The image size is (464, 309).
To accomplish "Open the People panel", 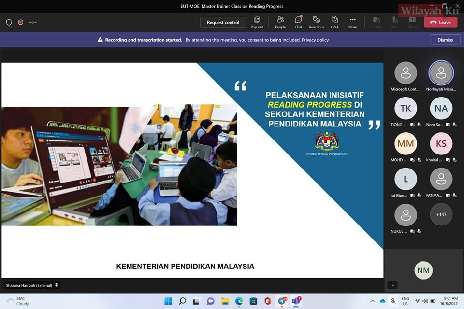I will tap(280, 23).
